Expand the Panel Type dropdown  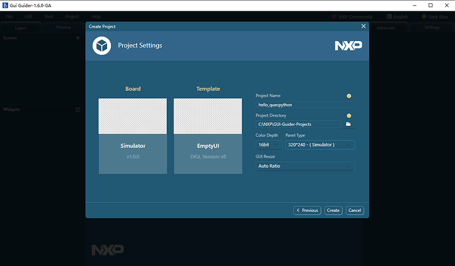pos(320,145)
